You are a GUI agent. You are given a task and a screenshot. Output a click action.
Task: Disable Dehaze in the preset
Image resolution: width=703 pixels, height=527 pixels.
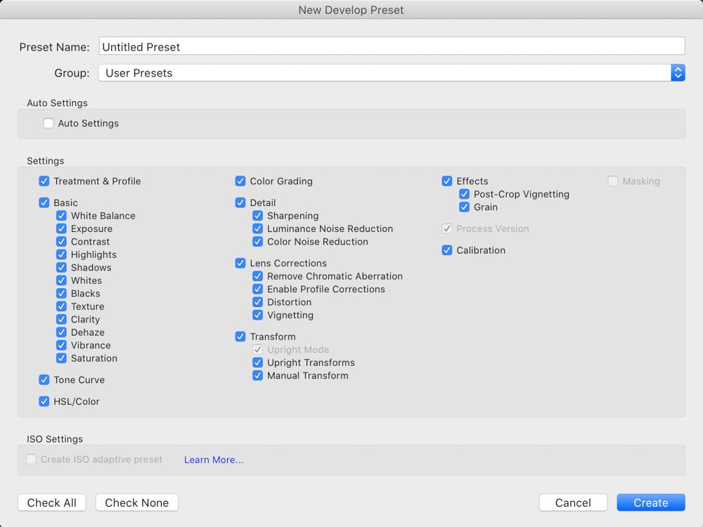tap(61, 332)
